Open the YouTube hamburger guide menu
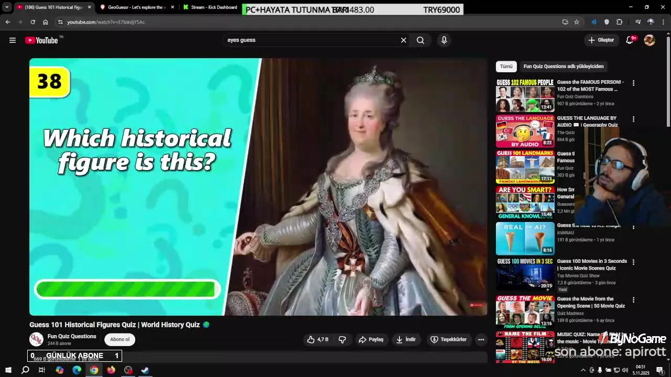 tap(13, 40)
